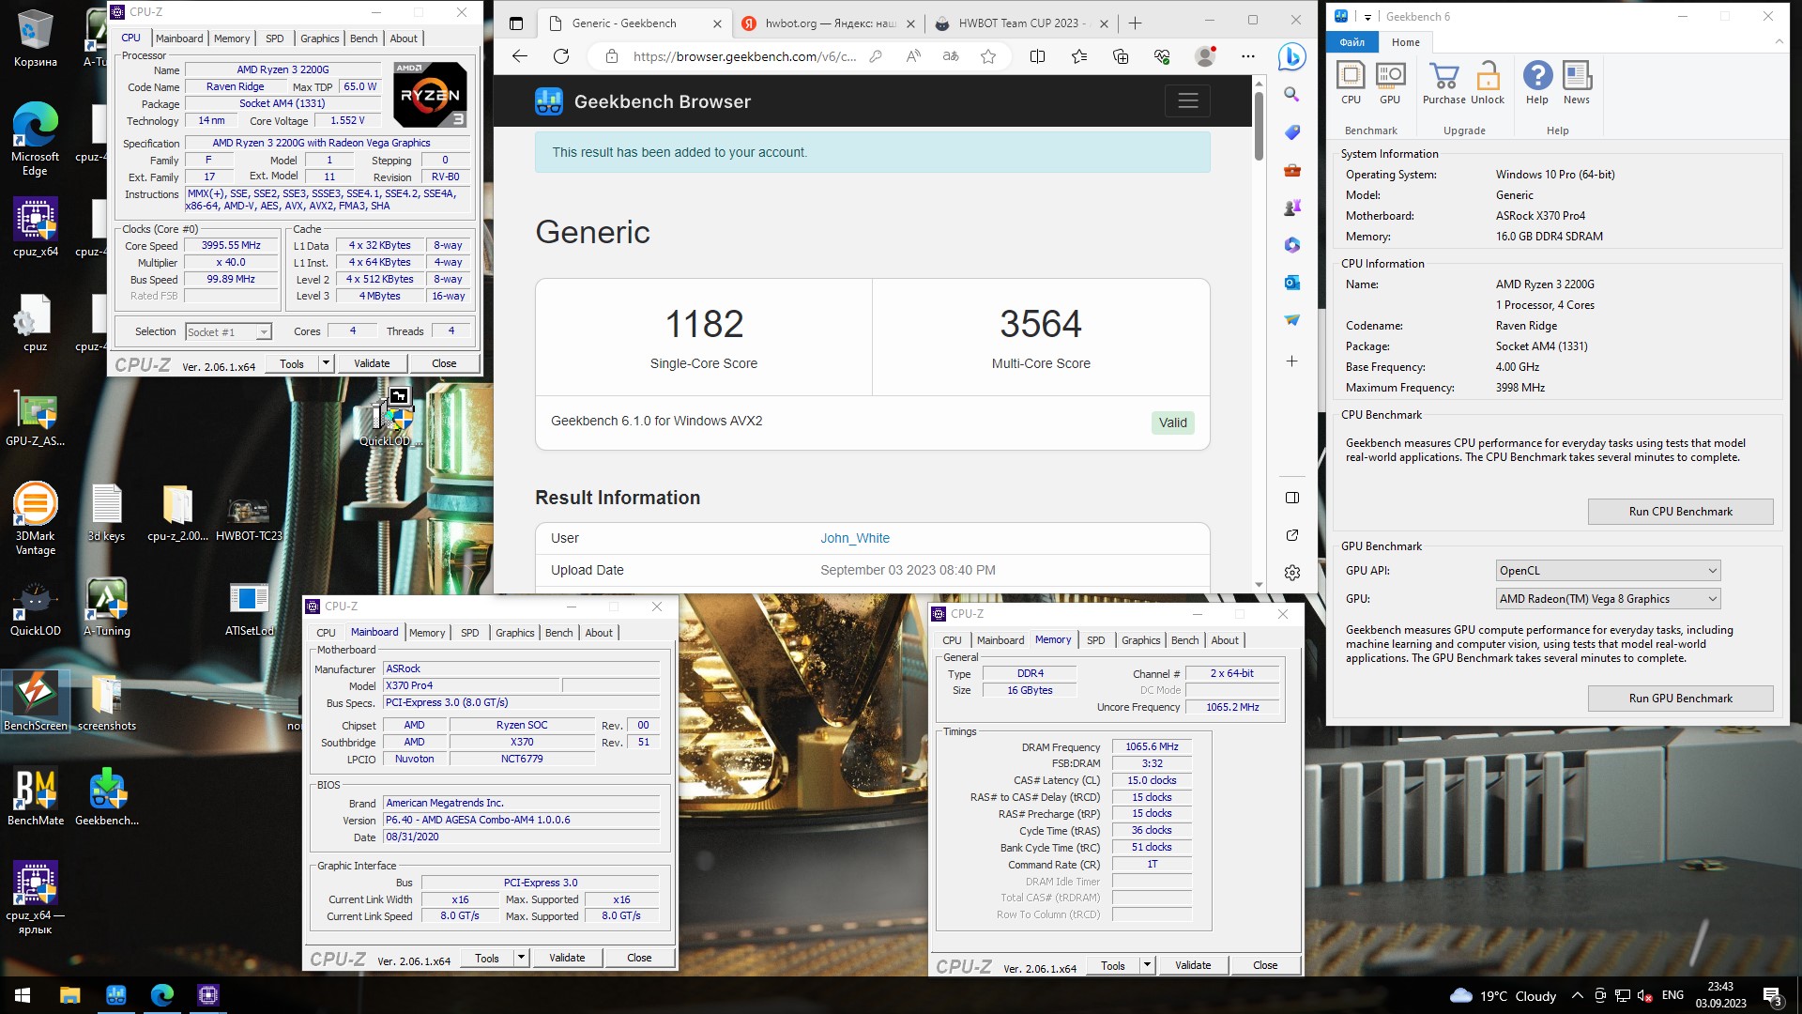Viewport: 1802px width, 1014px height.
Task: Open File Explorer from the taskbar
Action: tap(69, 995)
